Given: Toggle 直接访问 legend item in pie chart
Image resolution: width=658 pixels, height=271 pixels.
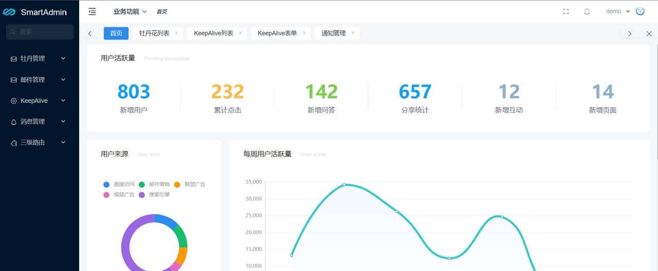Looking at the screenshot, I should (119, 184).
